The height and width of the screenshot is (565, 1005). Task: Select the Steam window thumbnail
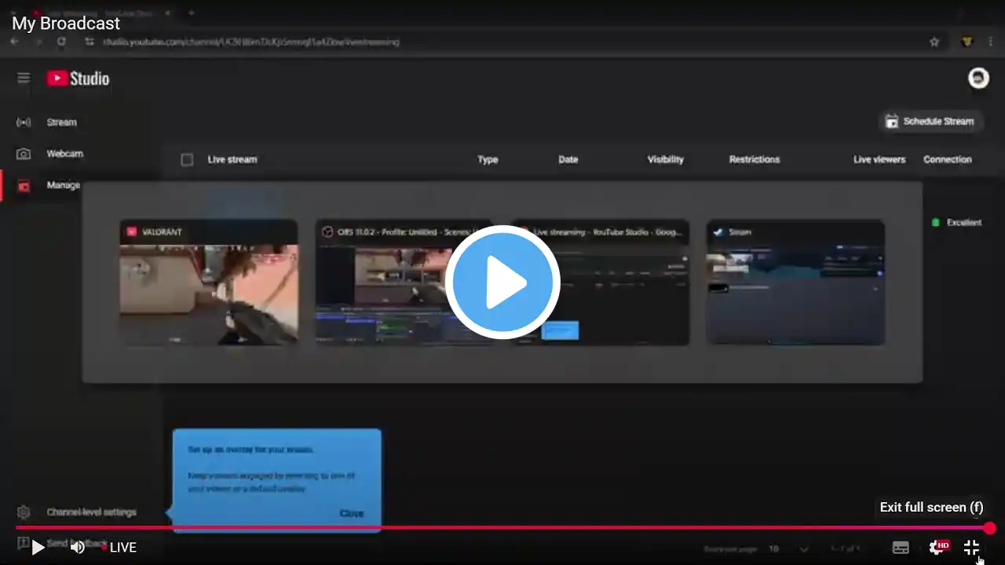coord(795,282)
